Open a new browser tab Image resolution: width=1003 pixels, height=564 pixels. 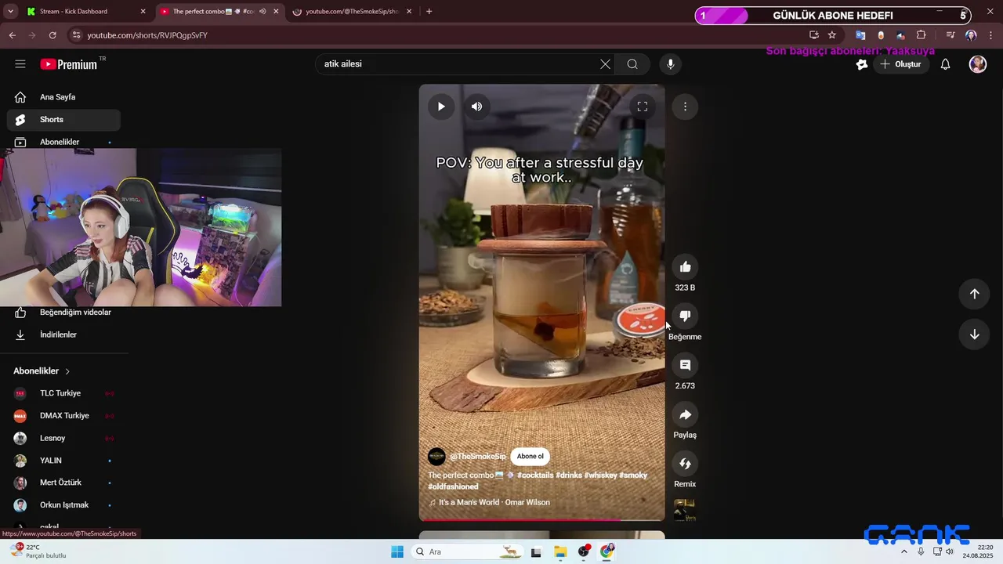click(x=429, y=12)
